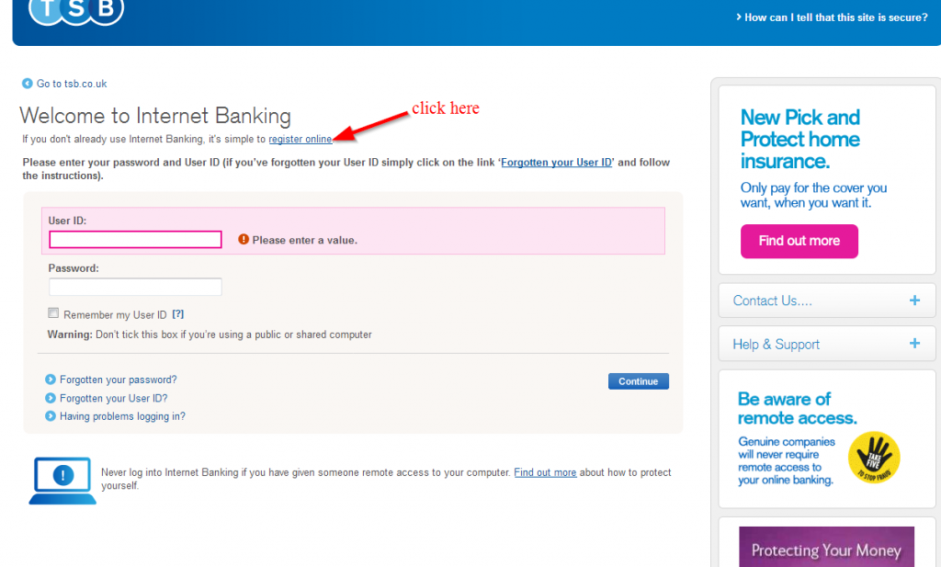Click inside the Password input field
This screenshot has width=941, height=567.
tap(135, 286)
